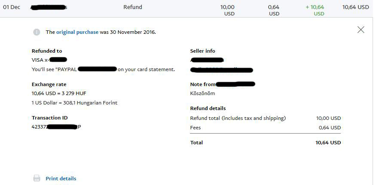Close the refund details panel with X
This screenshot has height=185, width=376.
[361, 30]
